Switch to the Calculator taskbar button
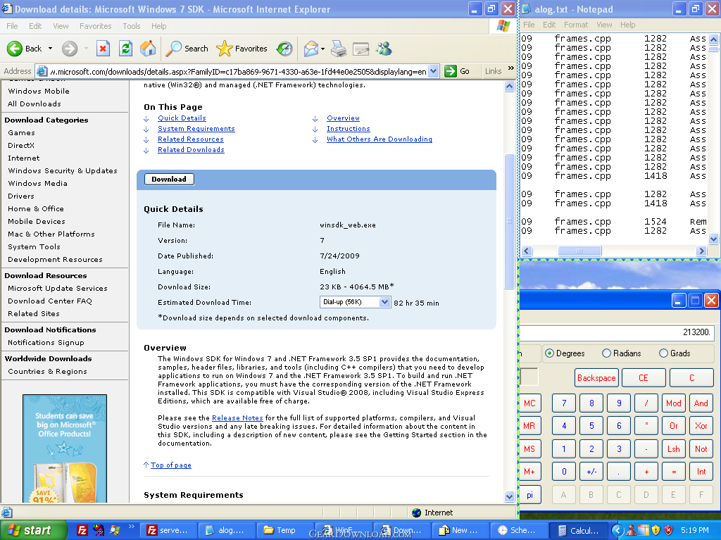 click(579, 530)
